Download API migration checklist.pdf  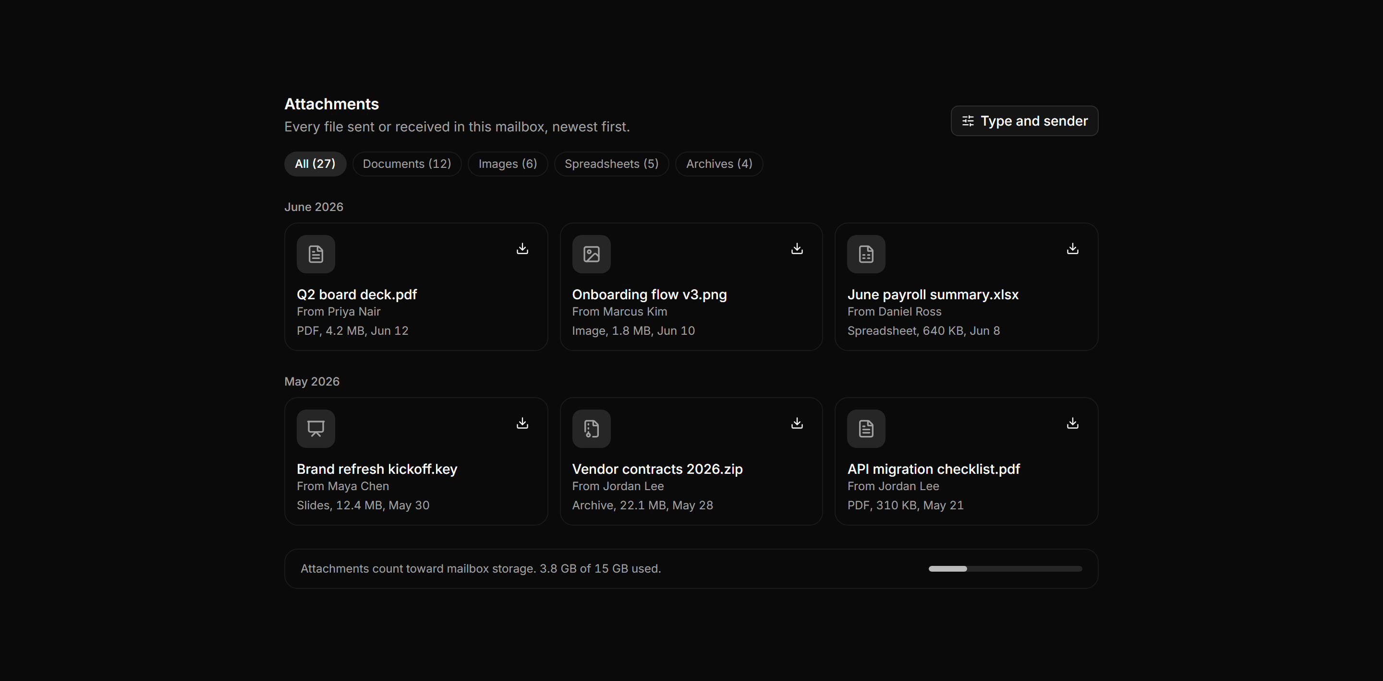(1073, 423)
